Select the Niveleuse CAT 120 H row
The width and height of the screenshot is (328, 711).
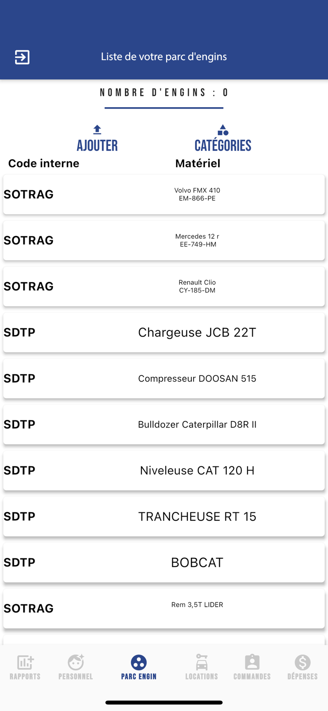[164, 470]
